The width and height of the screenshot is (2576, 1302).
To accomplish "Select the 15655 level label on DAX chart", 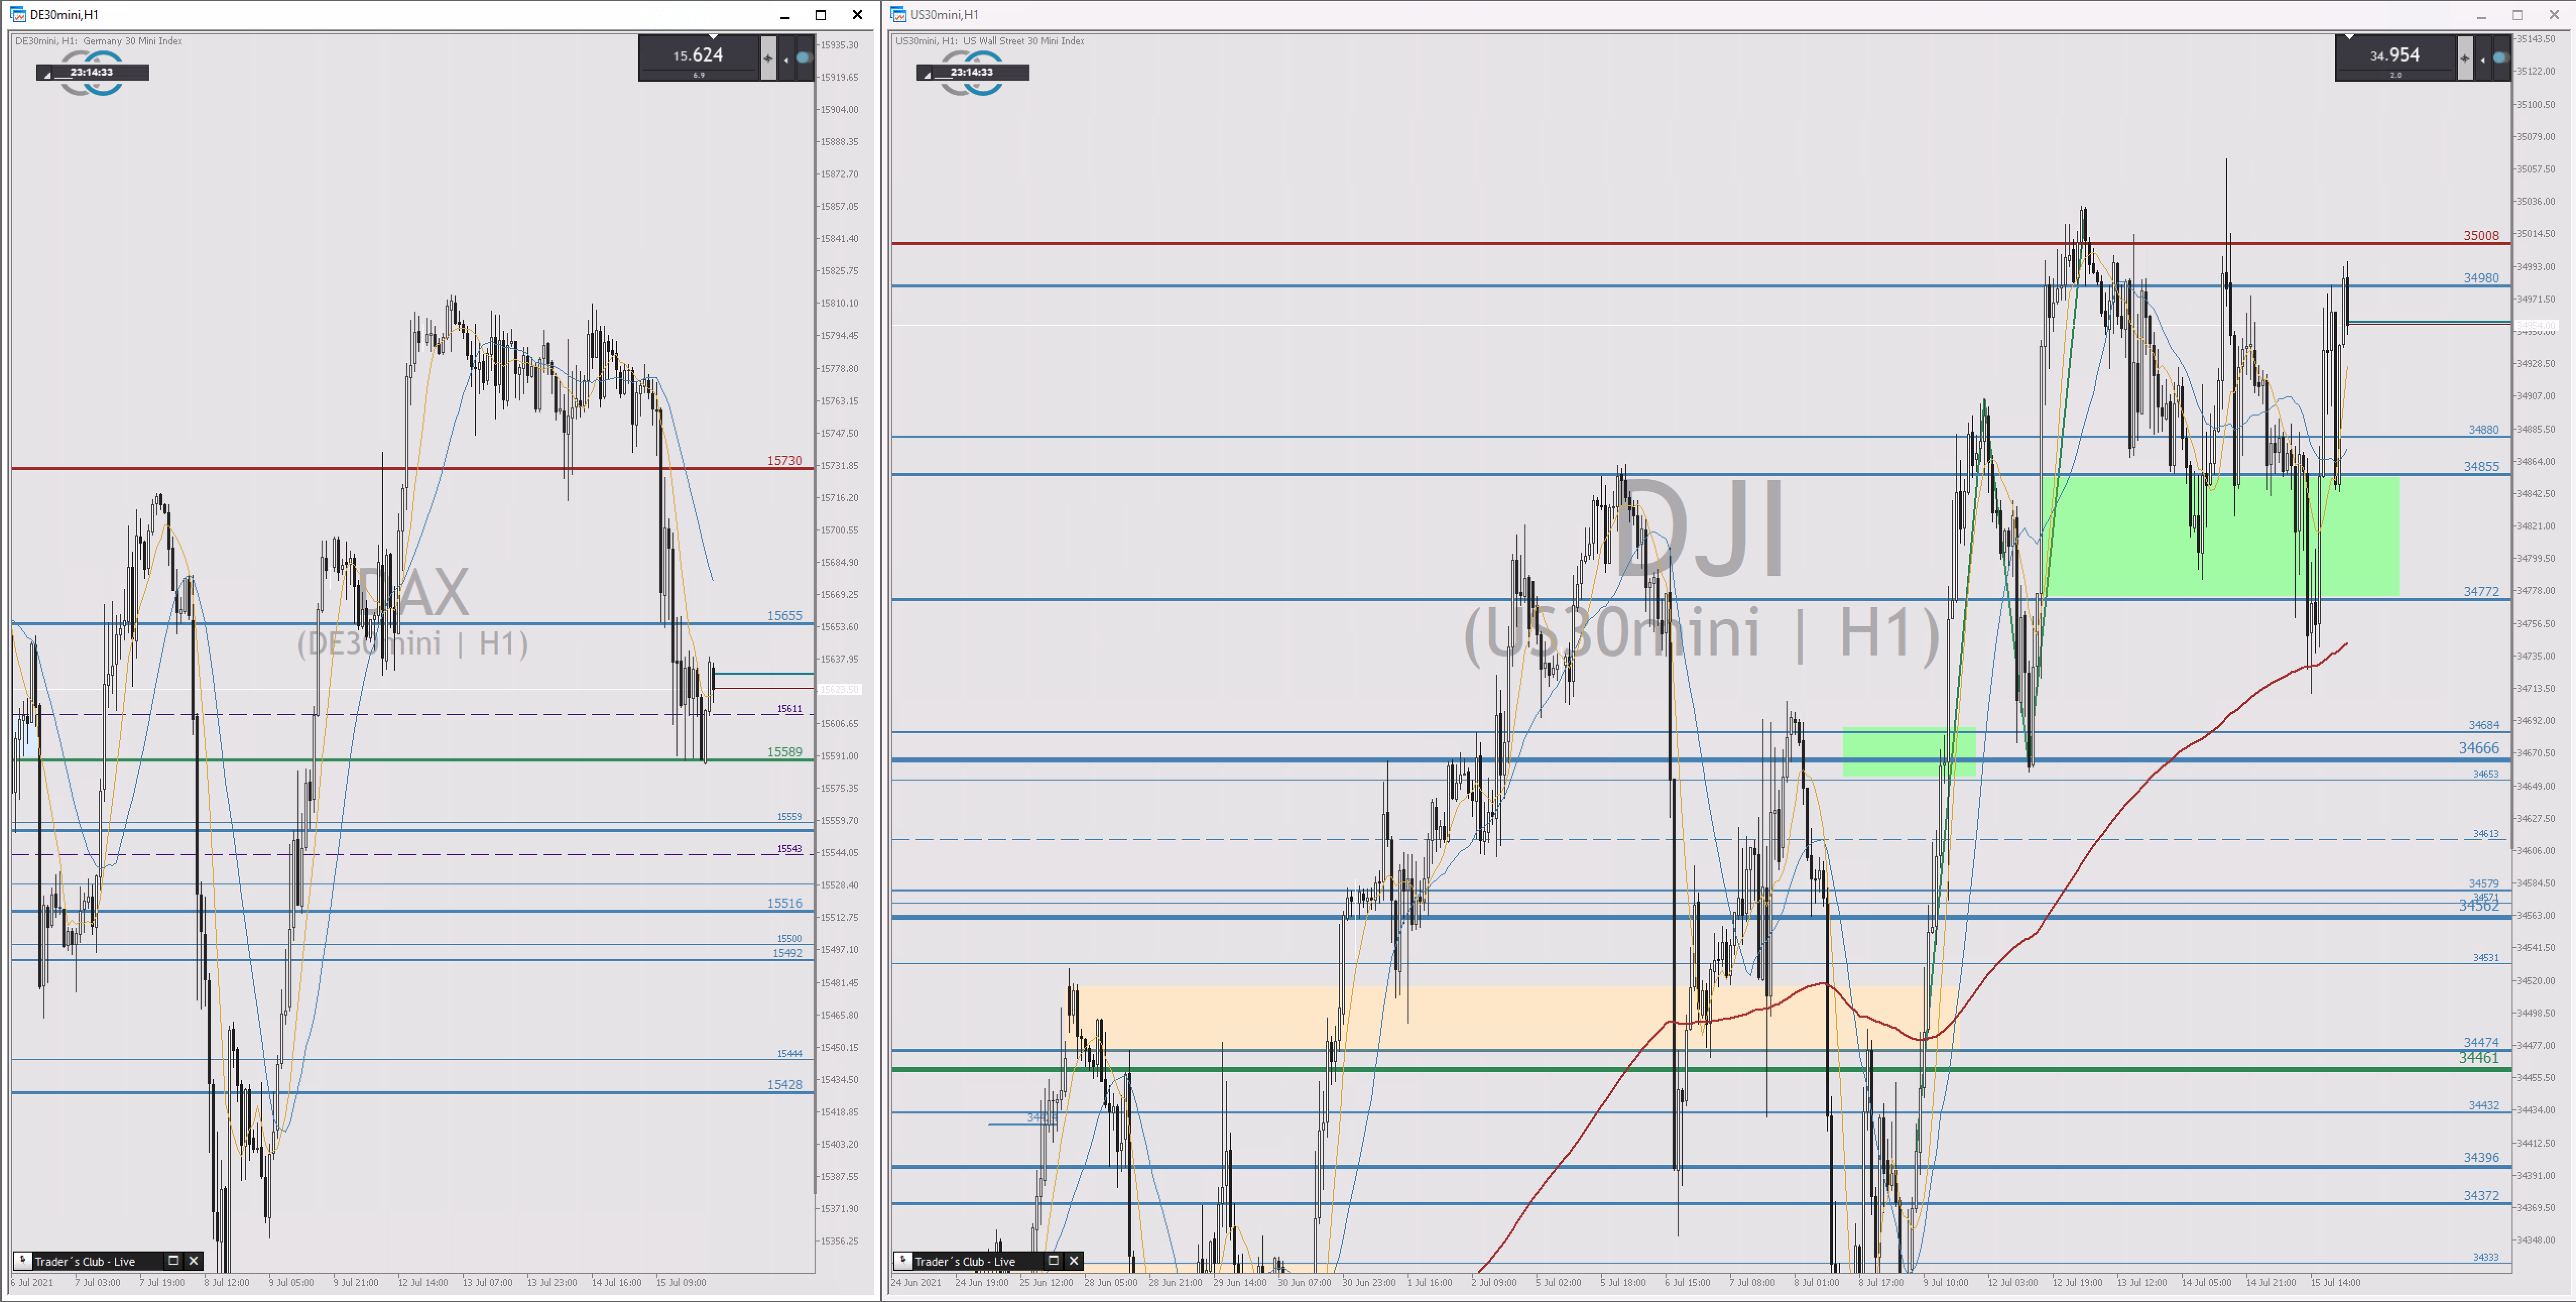I will click(x=784, y=615).
